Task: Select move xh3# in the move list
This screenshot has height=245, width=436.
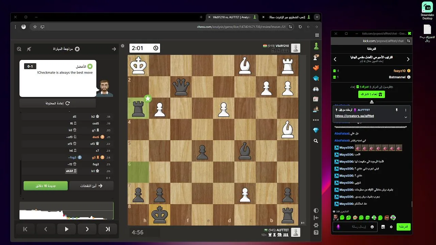Action: [x=71, y=171]
